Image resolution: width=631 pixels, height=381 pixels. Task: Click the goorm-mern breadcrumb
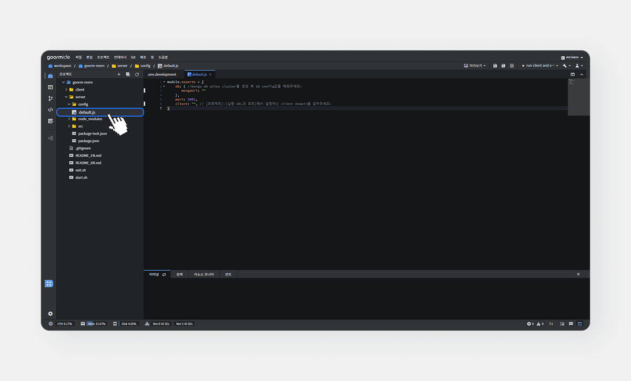(91, 66)
